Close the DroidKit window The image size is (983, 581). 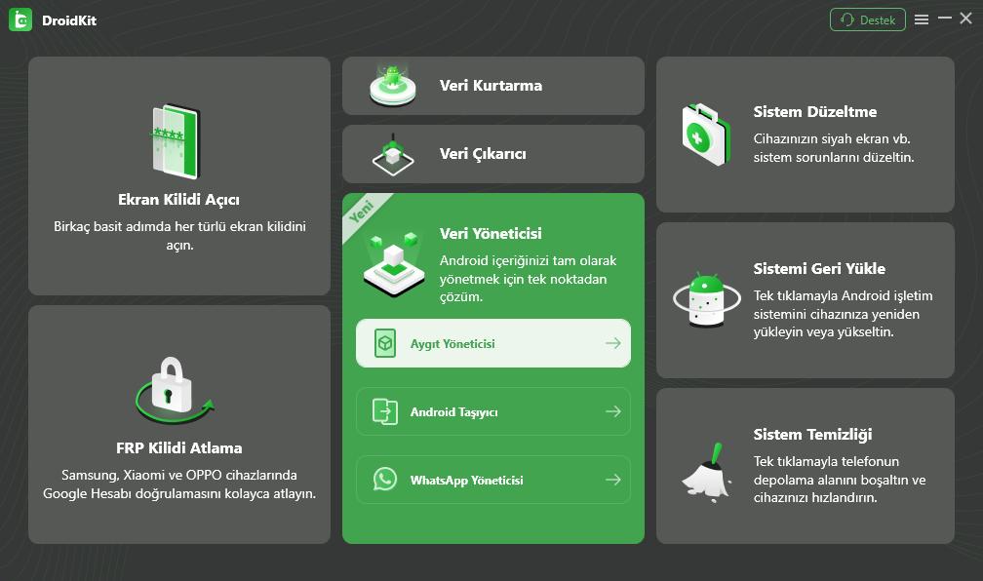(x=966, y=19)
